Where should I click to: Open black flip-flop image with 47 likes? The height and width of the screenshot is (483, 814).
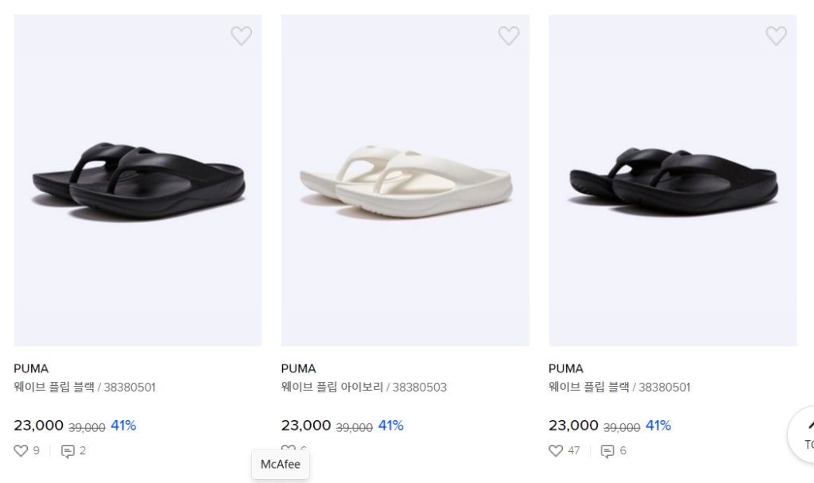[673, 181]
